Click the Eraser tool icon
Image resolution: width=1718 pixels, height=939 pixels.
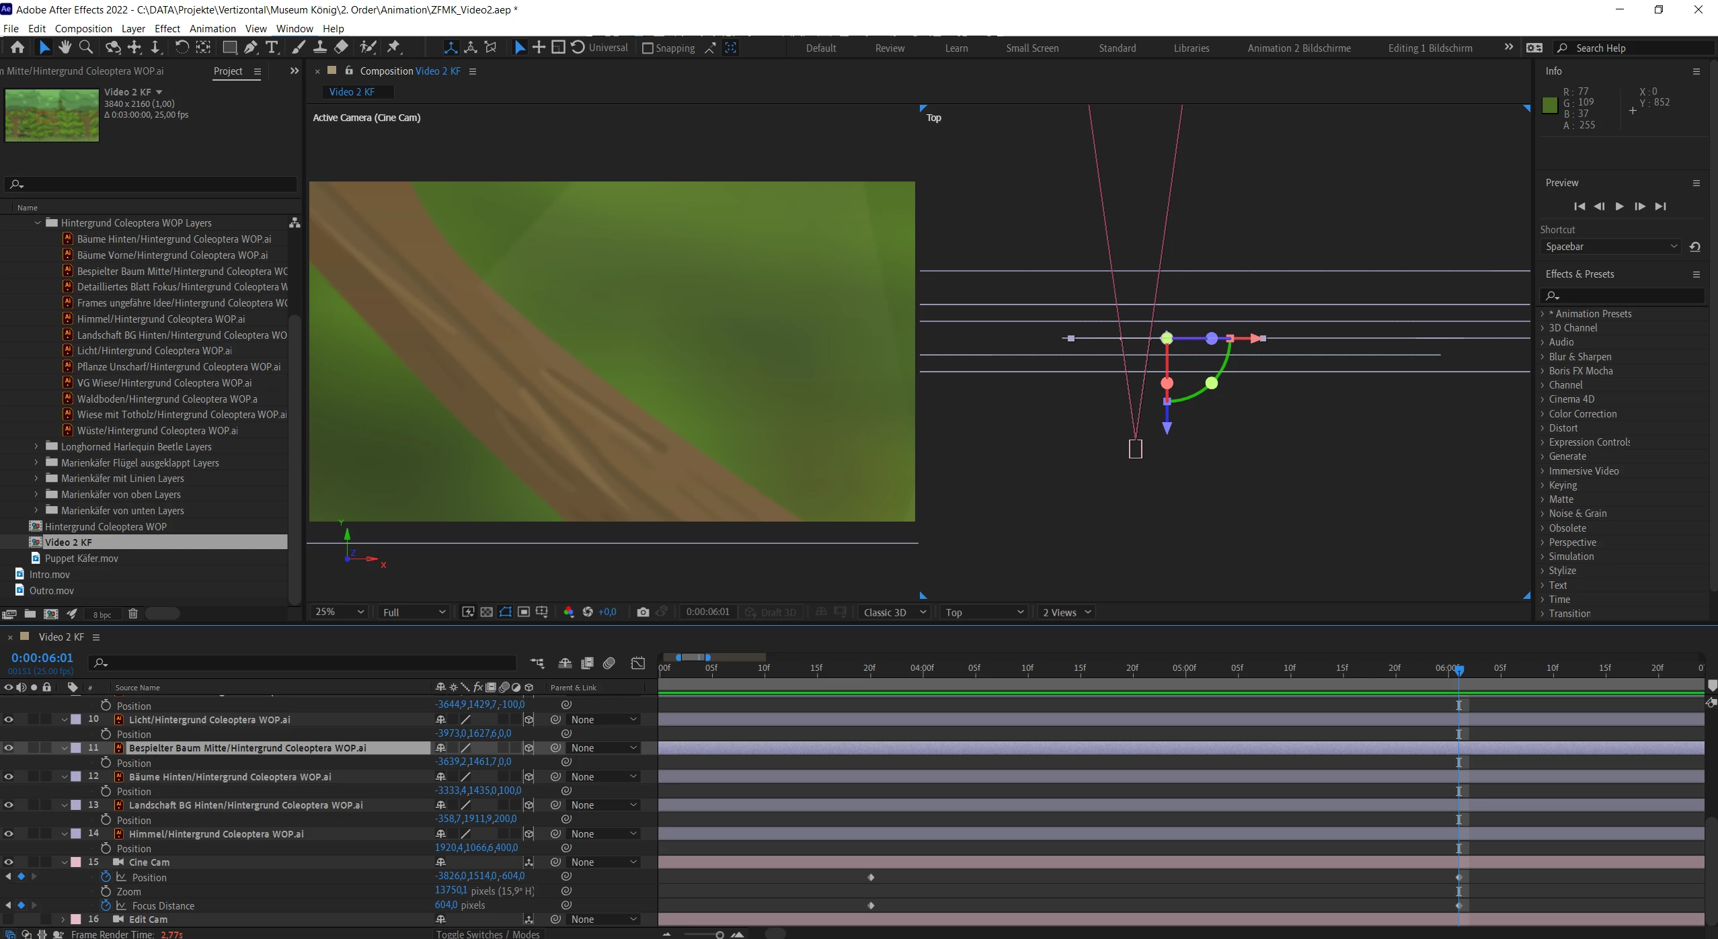click(342, 47)
